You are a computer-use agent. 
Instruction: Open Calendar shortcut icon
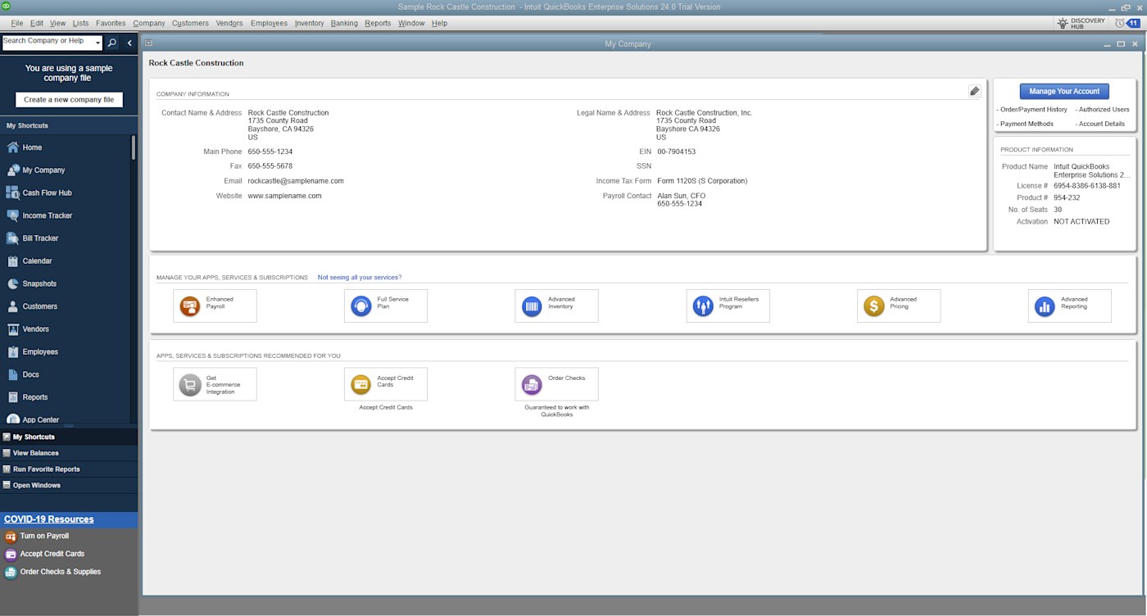pyautogui.click(x=12, y=261)
